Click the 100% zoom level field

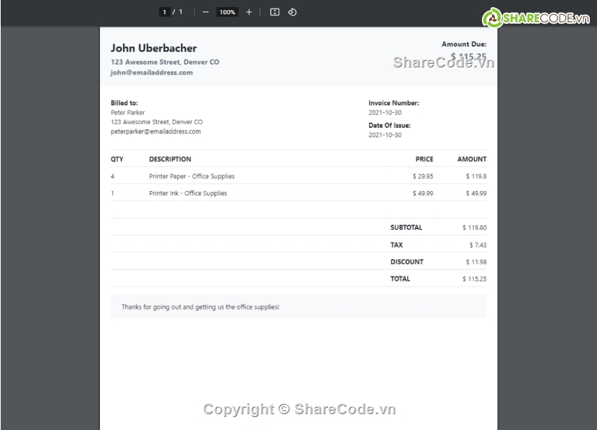(227, 12)
